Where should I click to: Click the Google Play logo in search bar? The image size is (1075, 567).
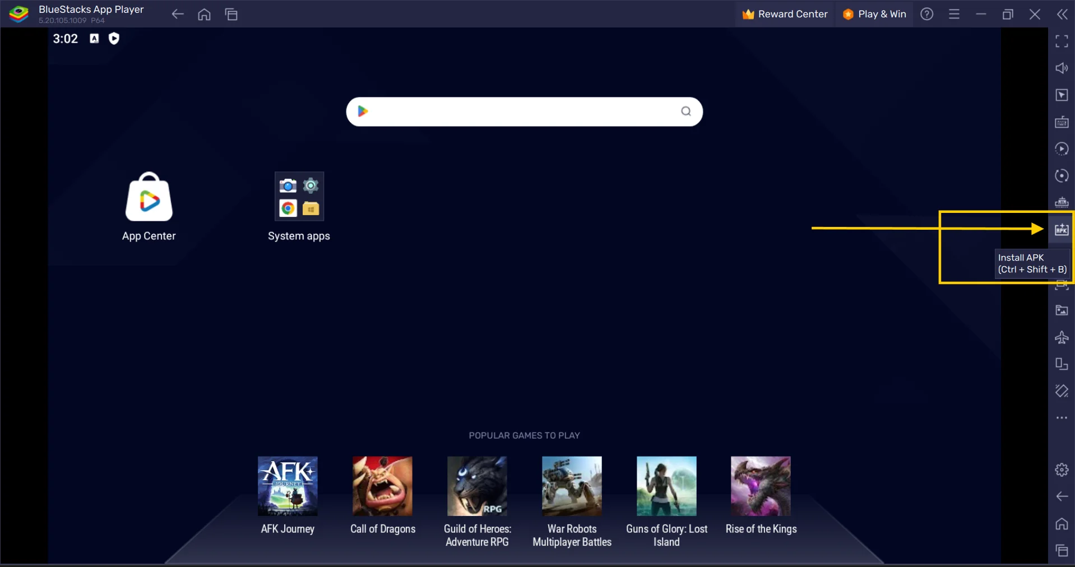[363, 111]
